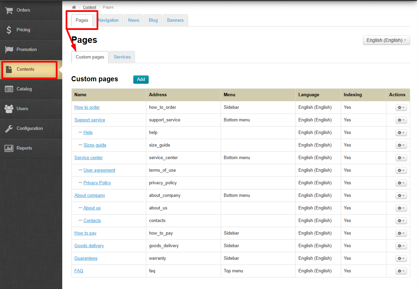
Task: Switch to the Services sub-tab
Action: pos(122,57)
